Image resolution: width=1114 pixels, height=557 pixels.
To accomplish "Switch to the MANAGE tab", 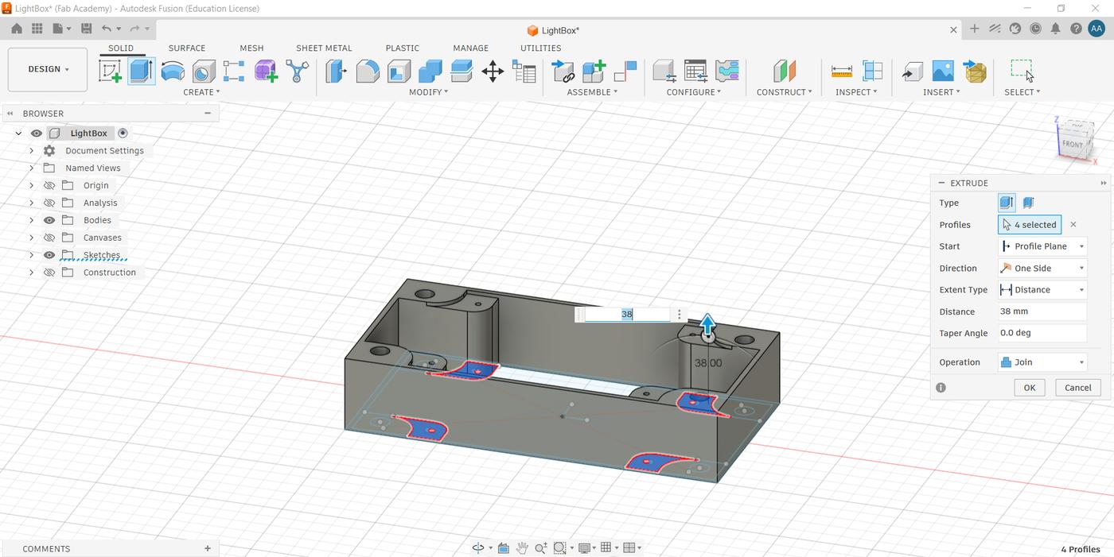I will [x=471, y=48].
